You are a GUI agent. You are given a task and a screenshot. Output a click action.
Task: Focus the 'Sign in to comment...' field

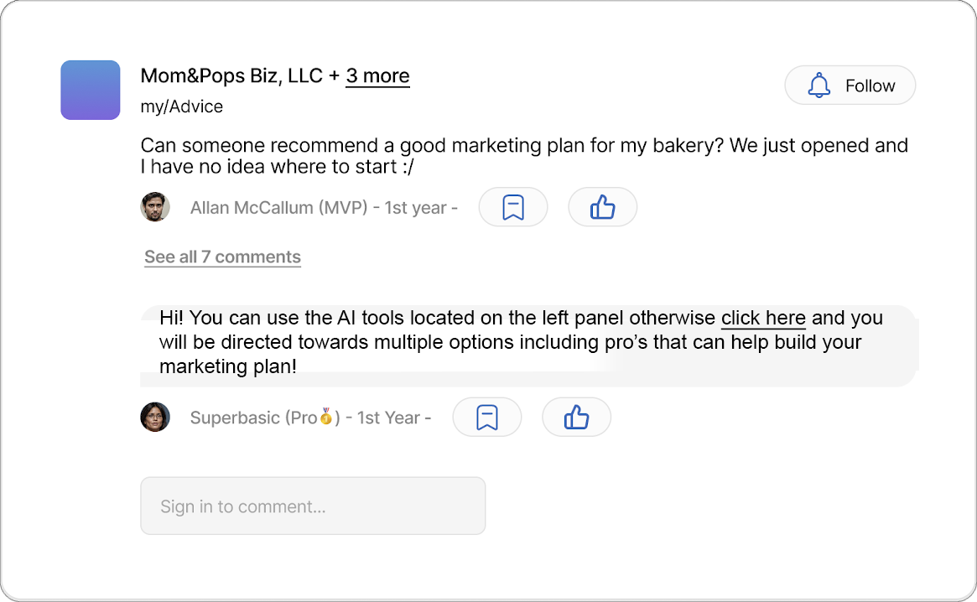point(313,506)
